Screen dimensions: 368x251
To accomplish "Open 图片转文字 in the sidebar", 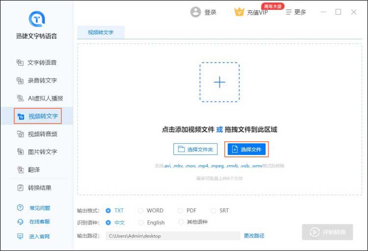I will coord(37,152).
